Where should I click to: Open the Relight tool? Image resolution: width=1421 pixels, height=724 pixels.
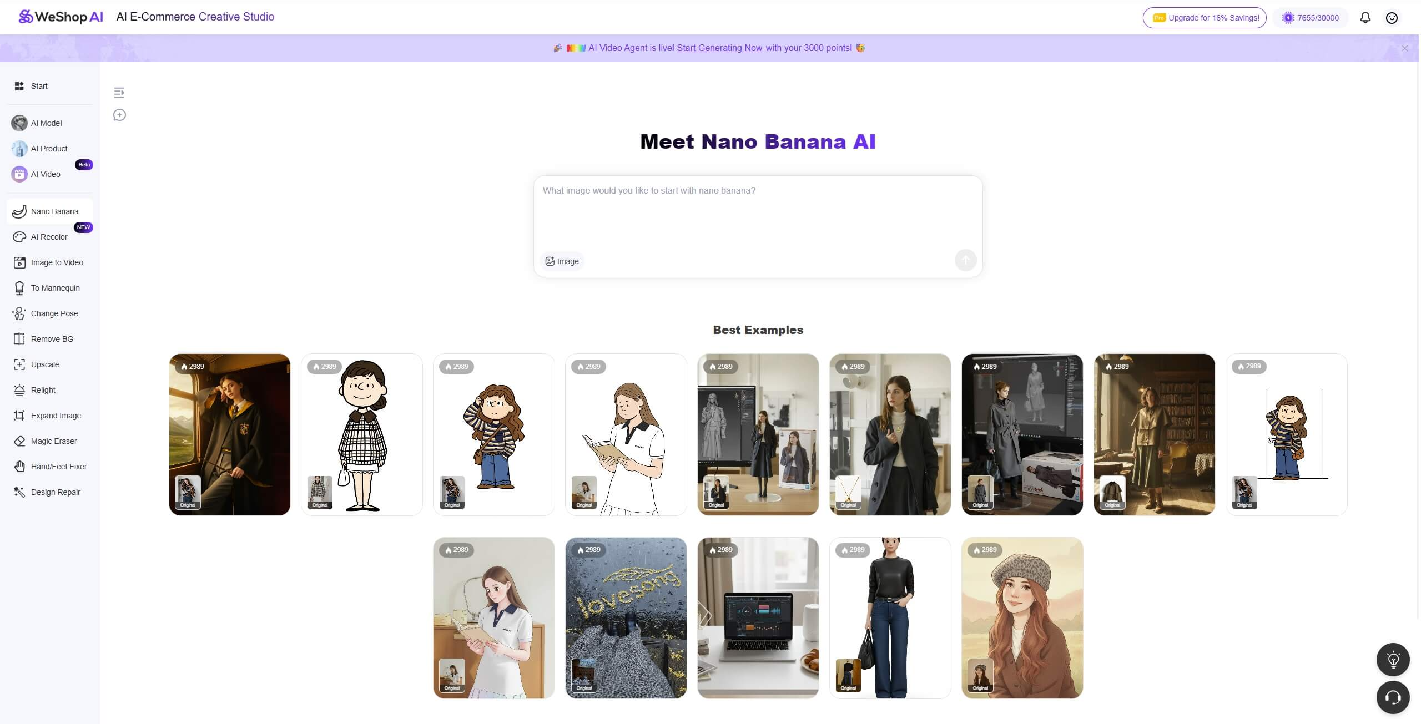tap(43, 390)
